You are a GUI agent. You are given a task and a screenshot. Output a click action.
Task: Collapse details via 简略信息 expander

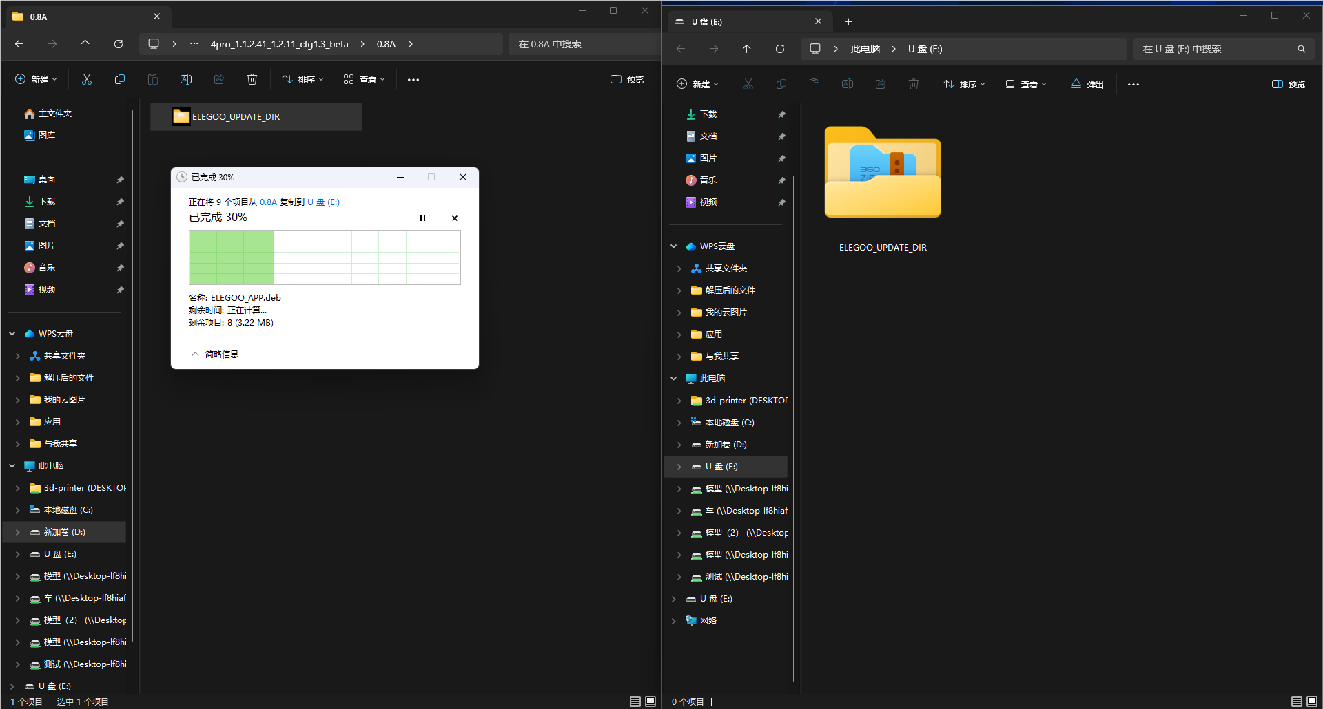(215, 354)
